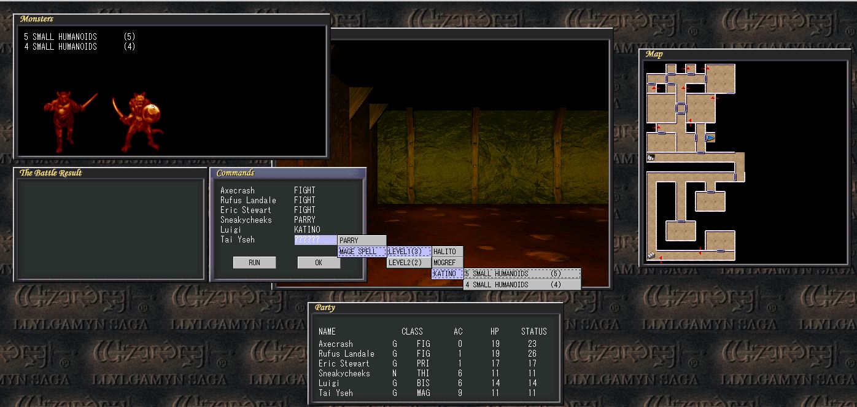Click the RUN button

tap(254, 263)
